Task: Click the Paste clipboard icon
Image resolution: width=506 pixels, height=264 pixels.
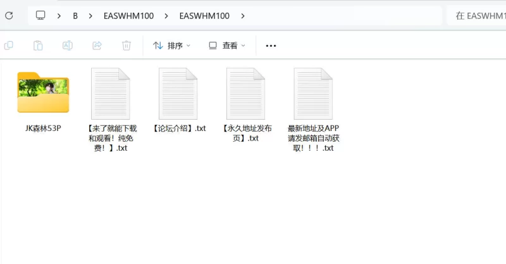Action: pyautogui.click(x=38, y=46)
